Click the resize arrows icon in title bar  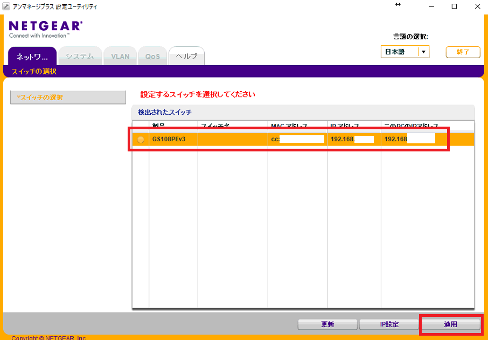(x=399, y=6)
